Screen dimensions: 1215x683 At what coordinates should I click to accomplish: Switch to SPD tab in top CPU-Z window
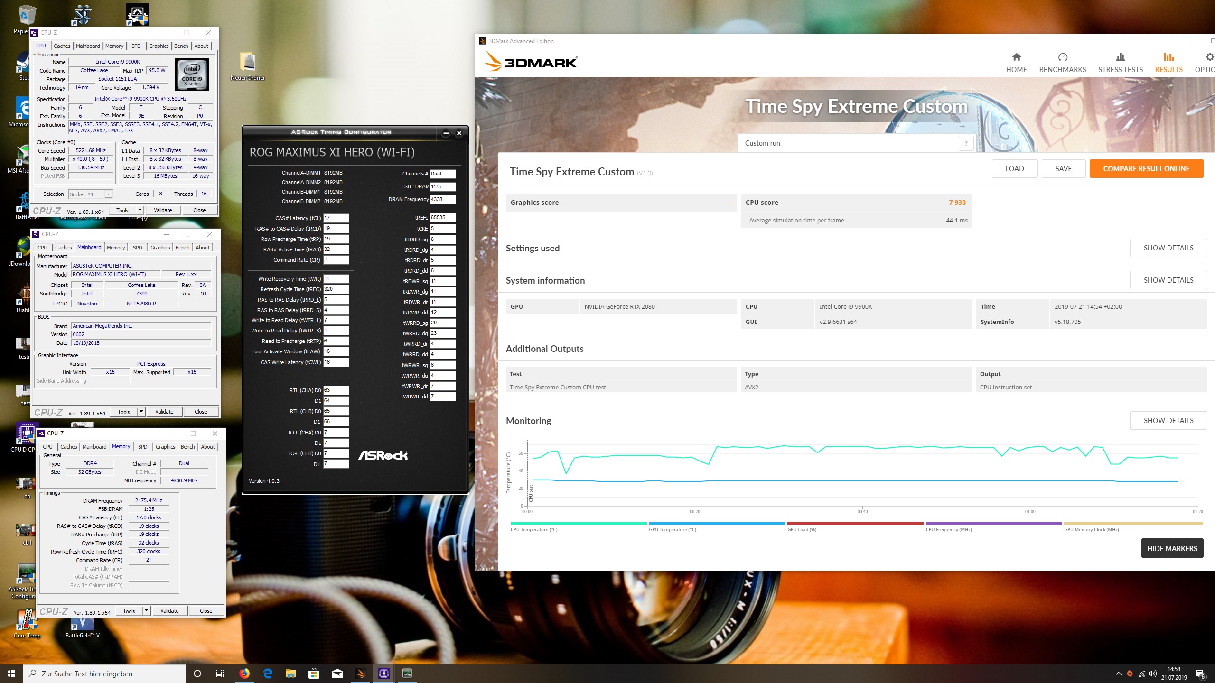(x=136, y=46)
